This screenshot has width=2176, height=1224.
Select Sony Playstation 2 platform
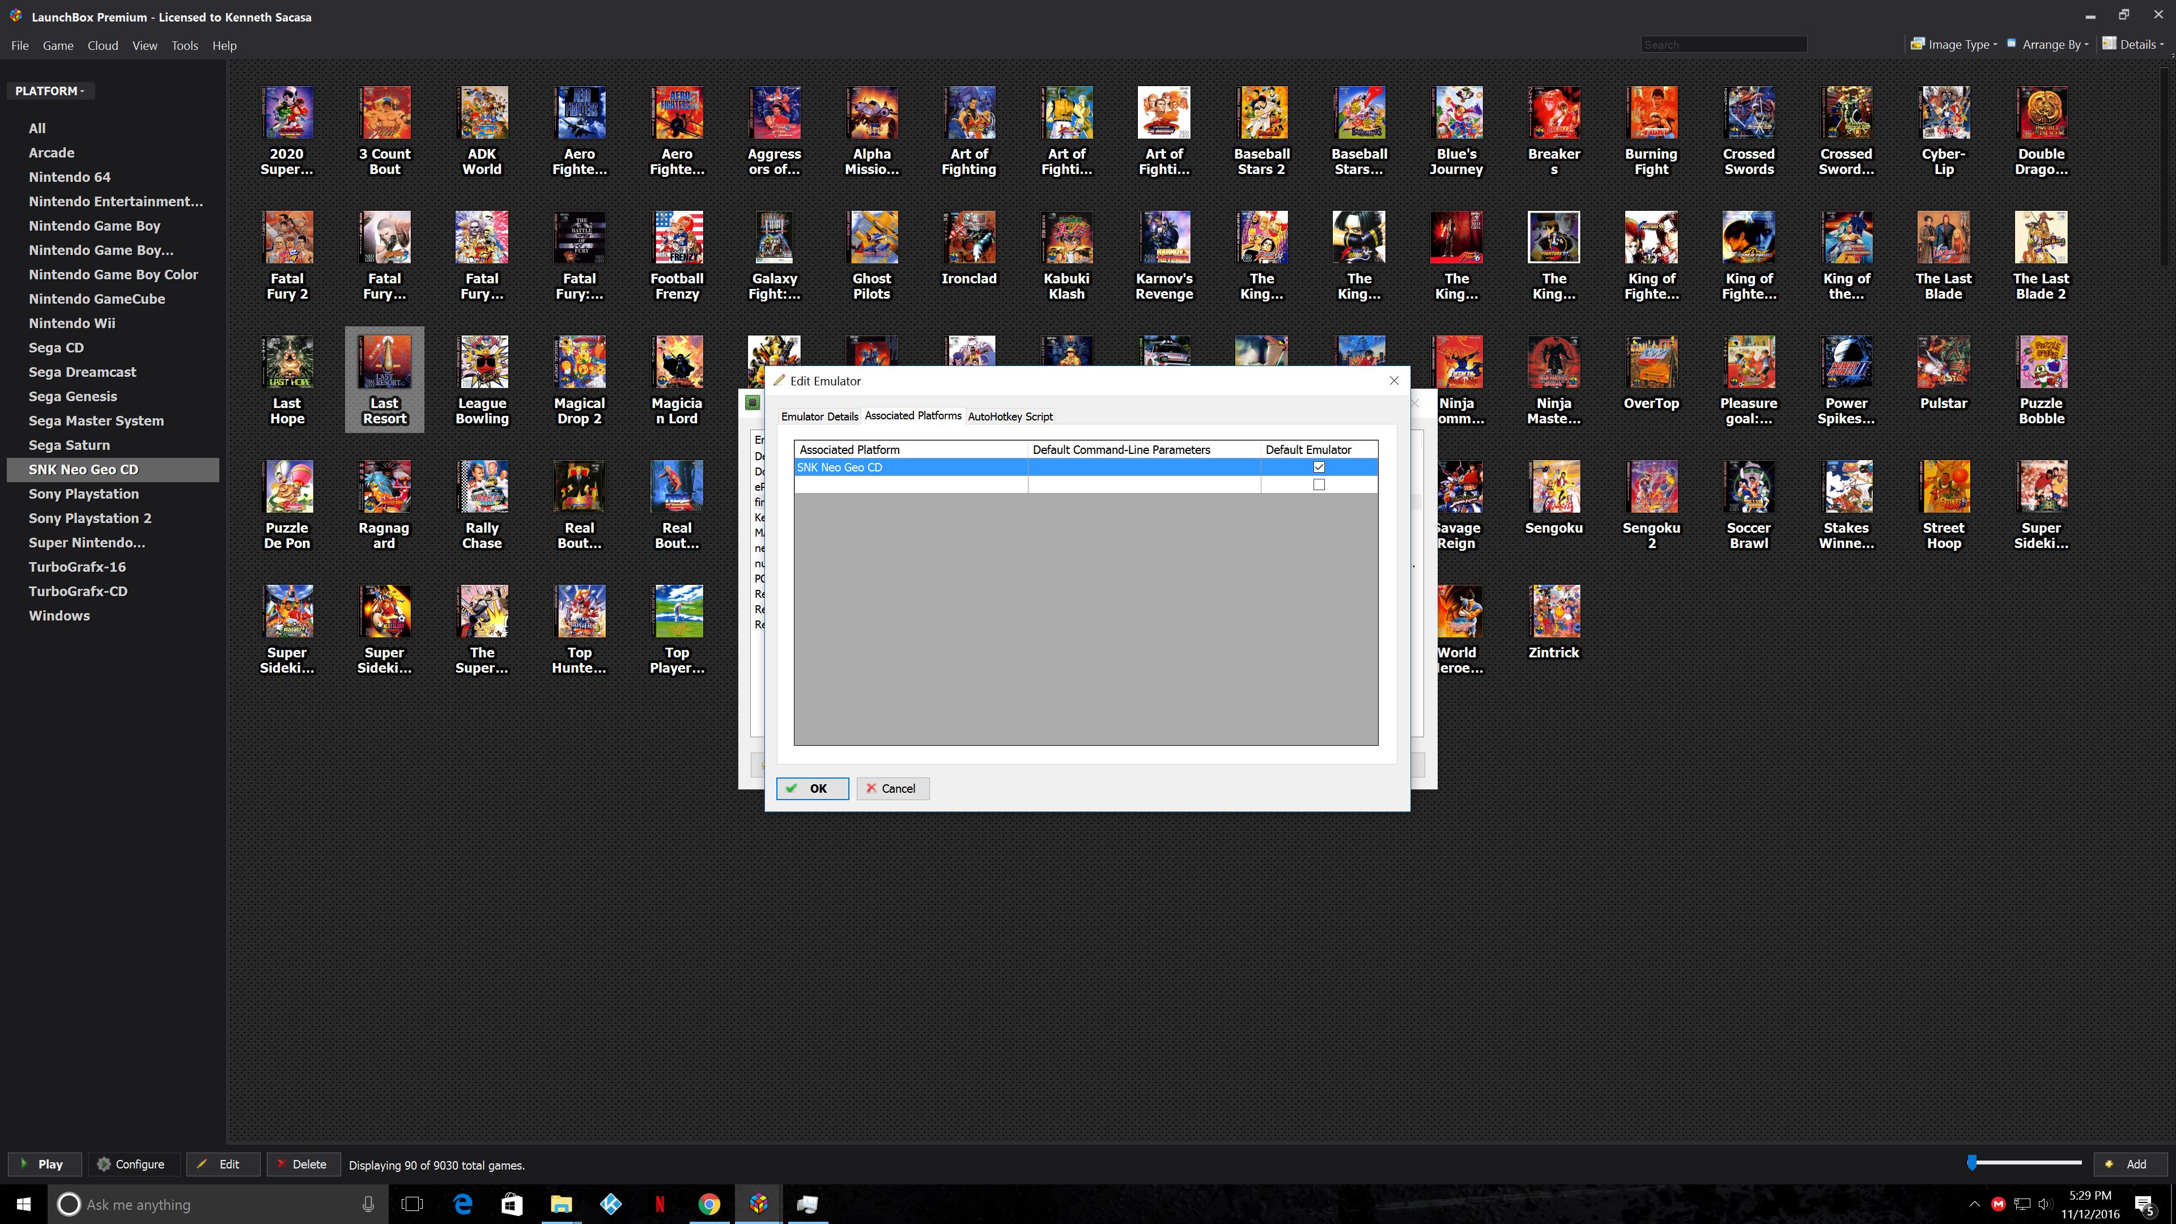point(90,518)
